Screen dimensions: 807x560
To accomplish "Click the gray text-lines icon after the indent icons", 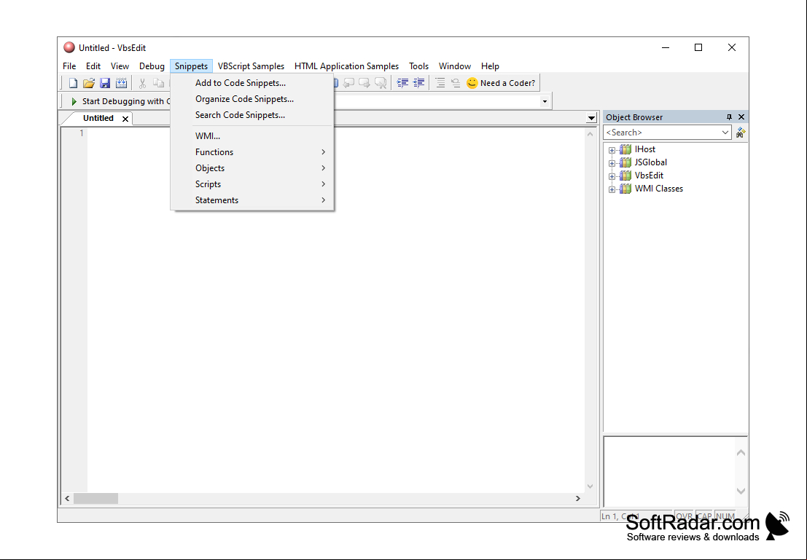I will point(440,83).
